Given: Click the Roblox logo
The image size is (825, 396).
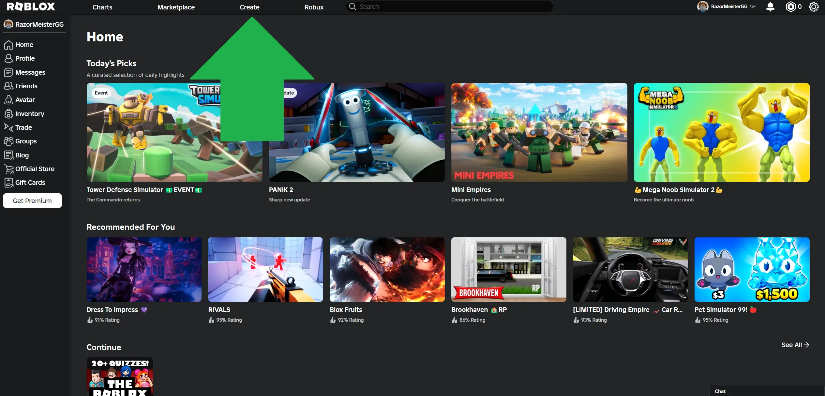Looking at the screenshot, I should point(31,7).
